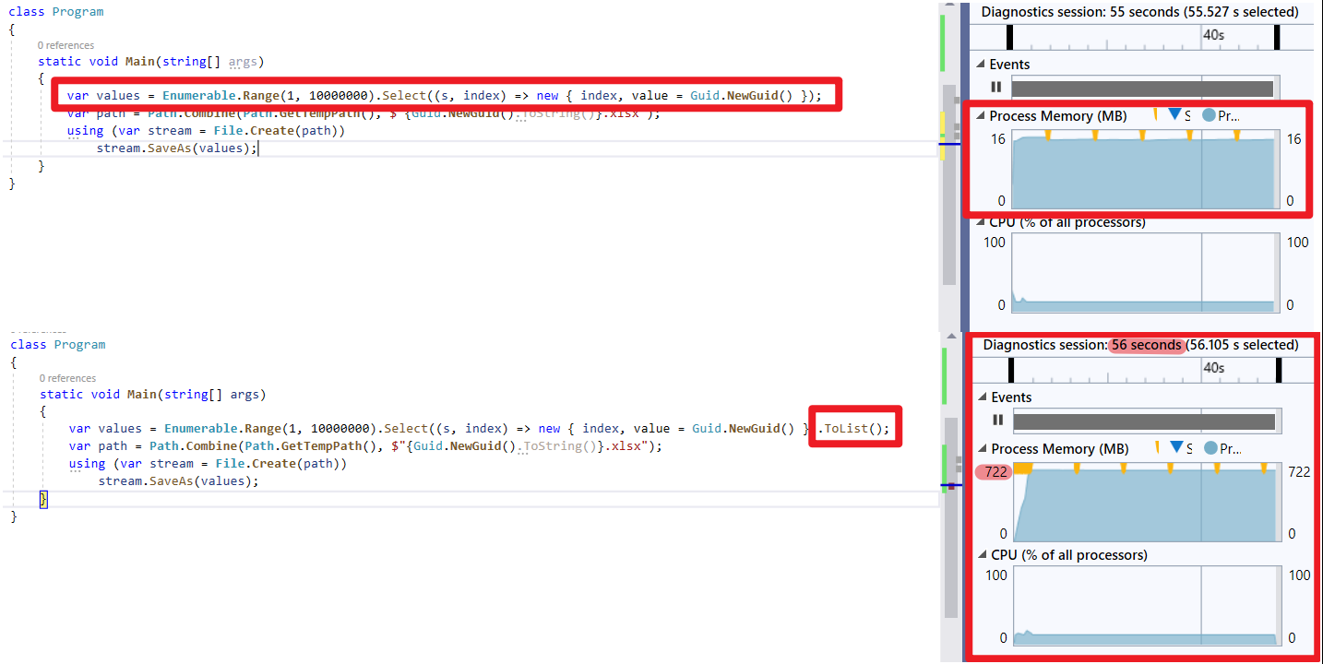This screenshot has width=1323, height=664.
Task: Pause event collection in the top diagnostics session
Action: coord(997,87)
